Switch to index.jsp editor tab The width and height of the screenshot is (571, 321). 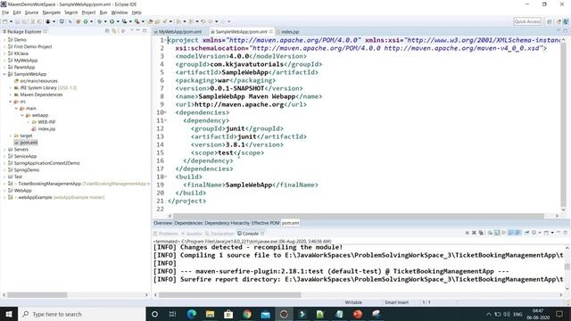[x=287, y=32]
